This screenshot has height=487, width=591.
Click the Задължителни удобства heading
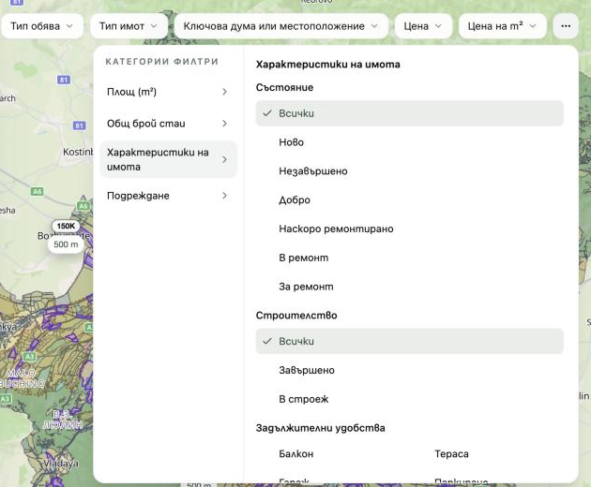pos(321,428)
